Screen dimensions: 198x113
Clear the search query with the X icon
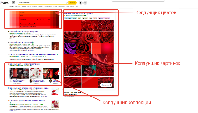click(67, 2)
